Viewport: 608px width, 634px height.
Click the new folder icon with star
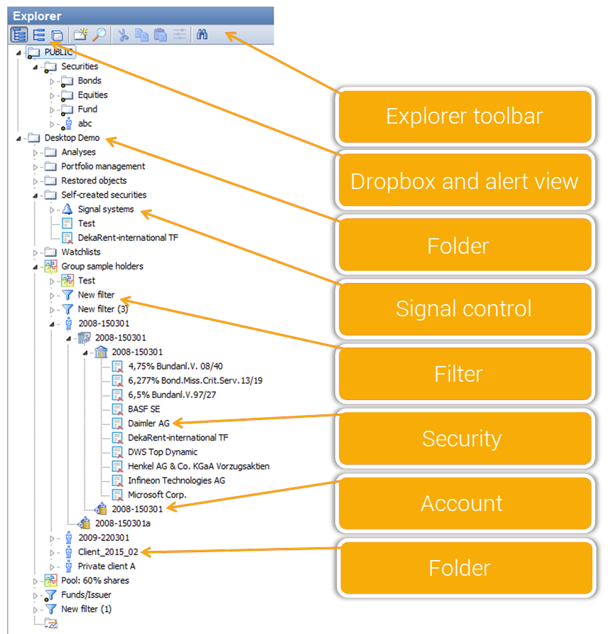[x=80, y=35]
